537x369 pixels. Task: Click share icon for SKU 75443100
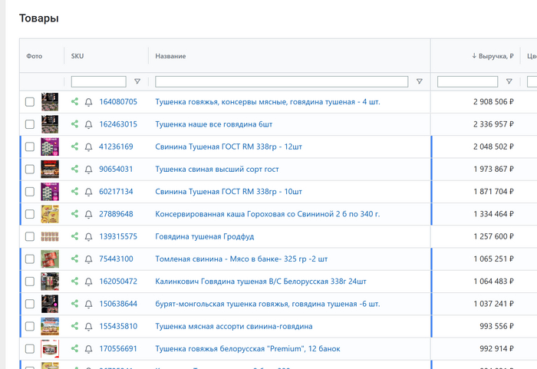point(75,259)
